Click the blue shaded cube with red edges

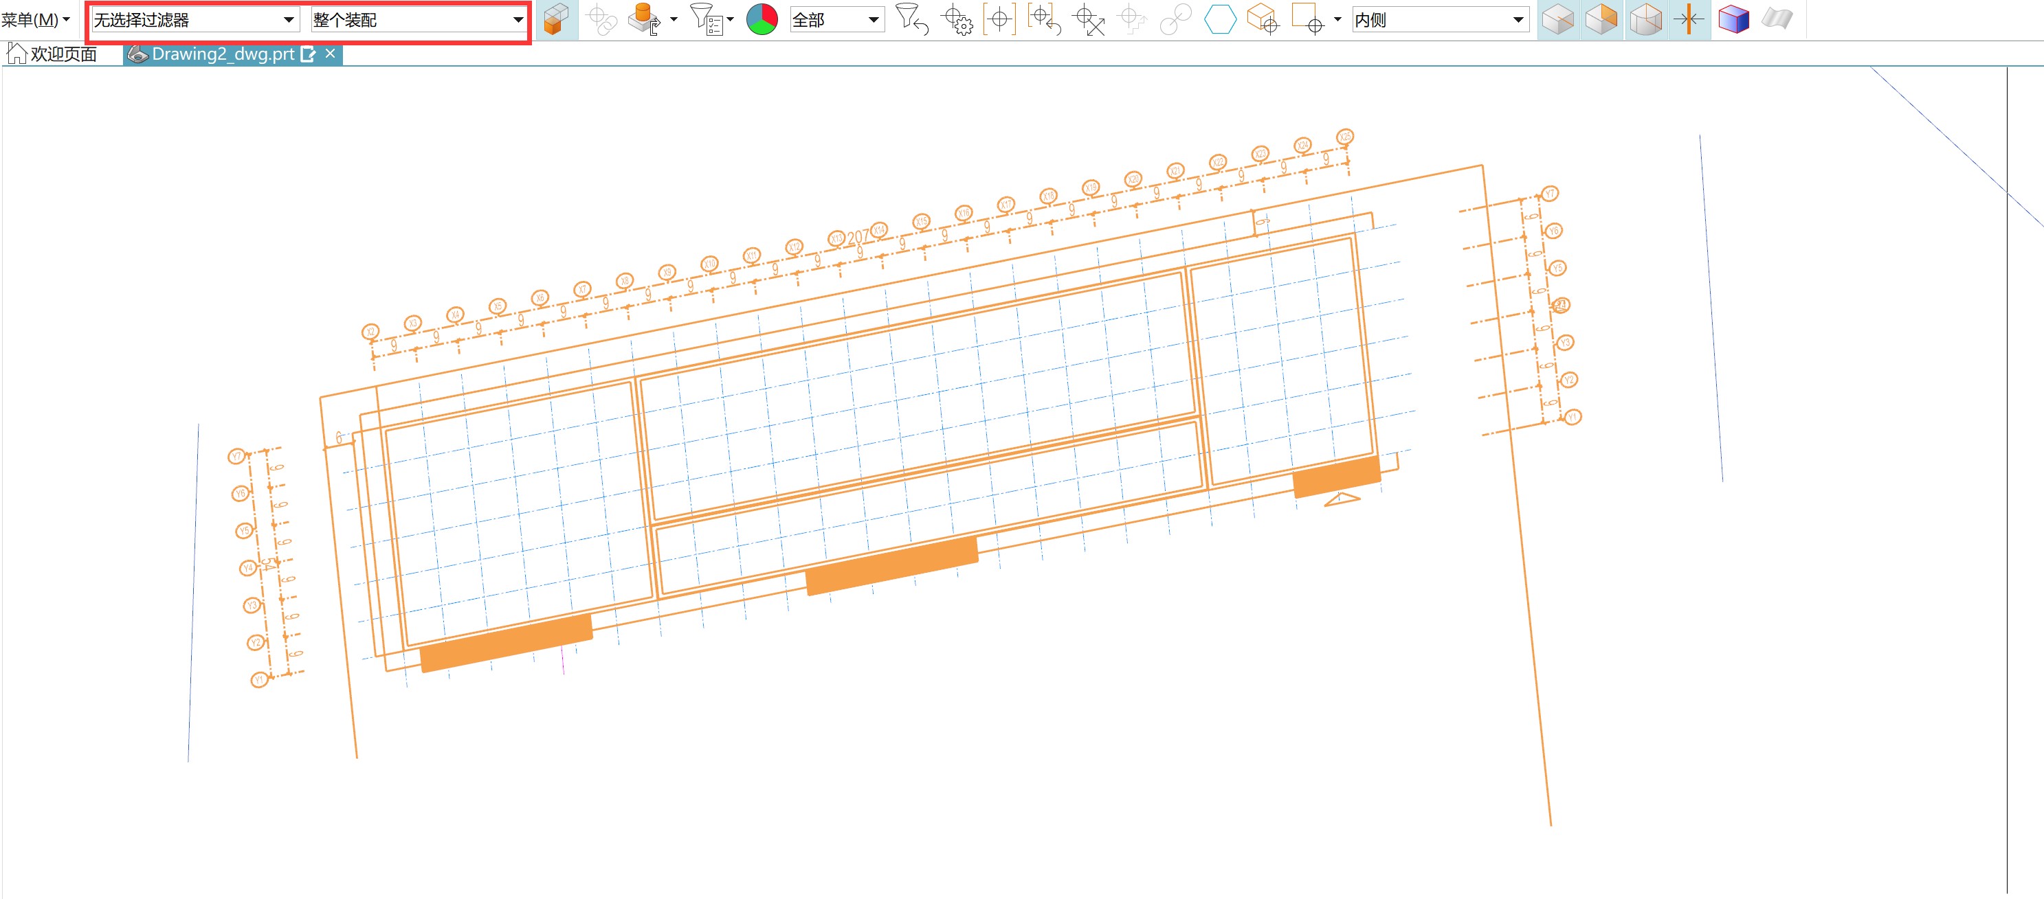(1733, 20)
